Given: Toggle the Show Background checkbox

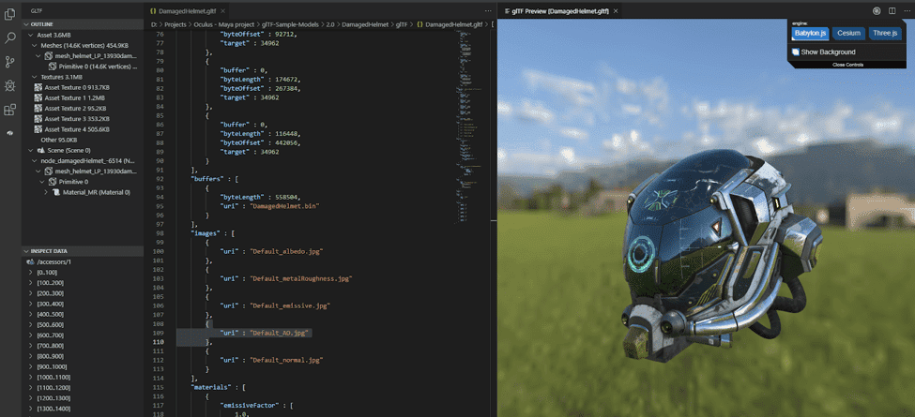Looking at the screenshot, I should pos(796,52).
